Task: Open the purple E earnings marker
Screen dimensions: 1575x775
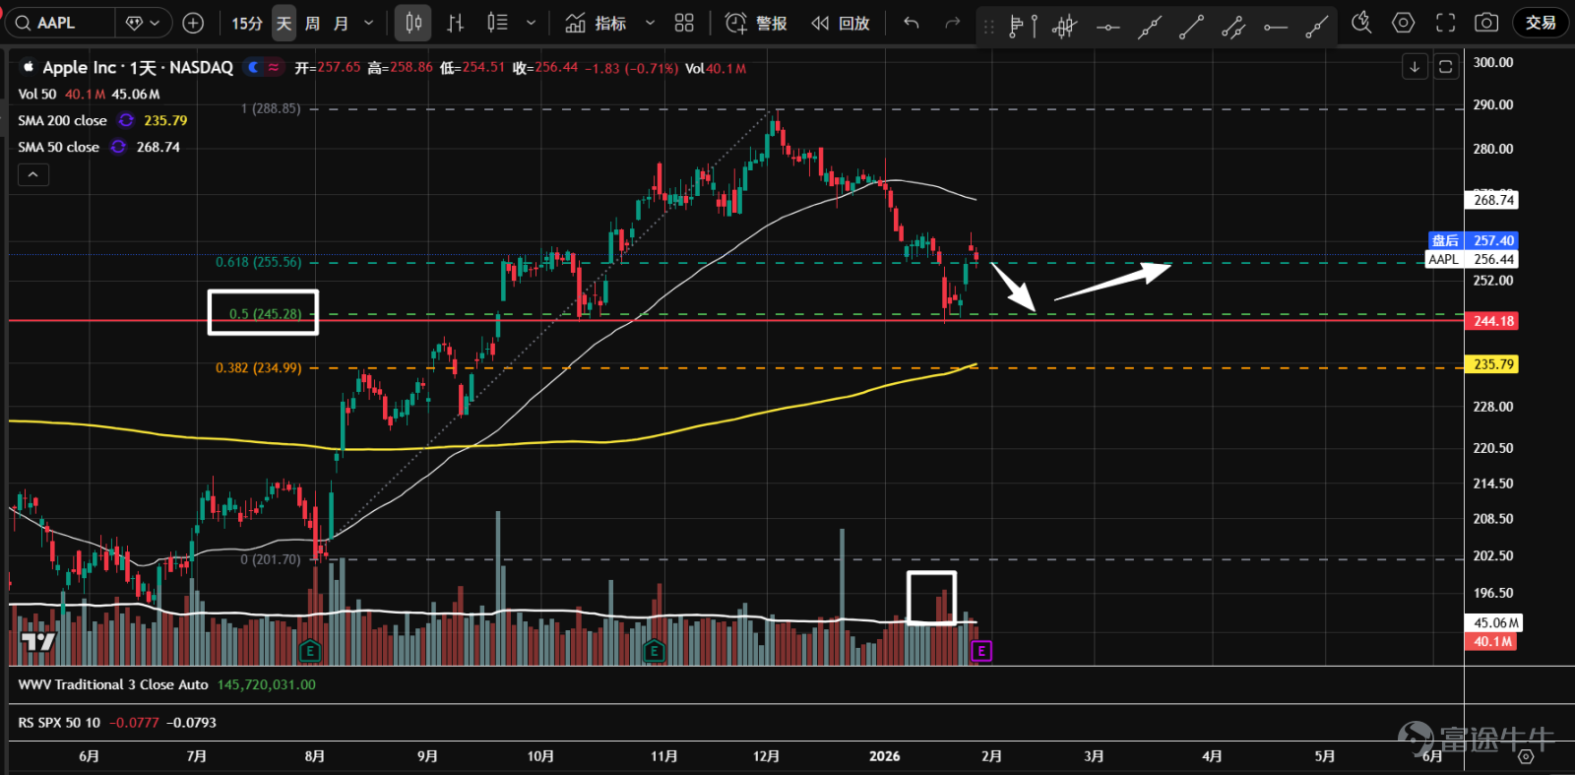Action: pos(980,651)
